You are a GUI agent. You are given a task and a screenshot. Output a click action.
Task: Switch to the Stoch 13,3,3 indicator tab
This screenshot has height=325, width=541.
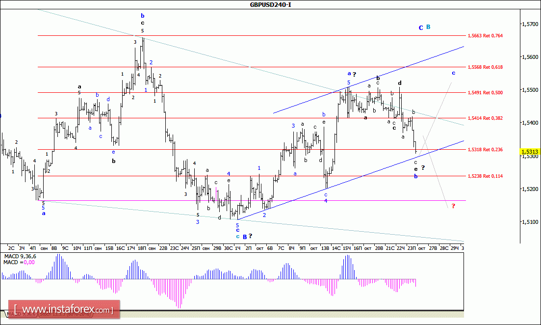(65, 314)
